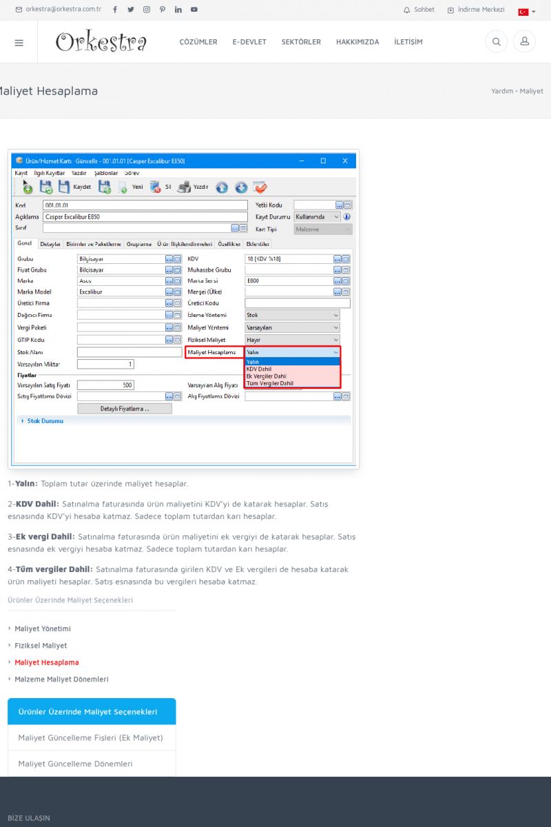Expand Maliyet Güncelleme Fişleri (Ek Maliyet)

coord(90,737)
